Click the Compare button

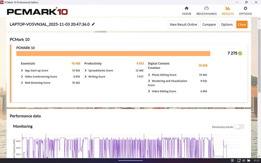click(209, 24)
